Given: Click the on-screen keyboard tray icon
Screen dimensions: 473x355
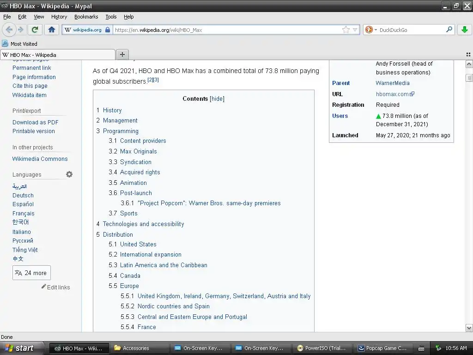Looking at the screenshot, I should pyautogui.click(x=421, y=349).
